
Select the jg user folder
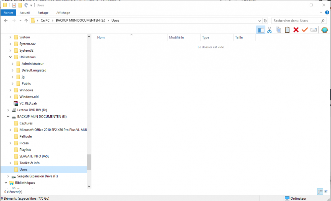[x=23, y=77]
